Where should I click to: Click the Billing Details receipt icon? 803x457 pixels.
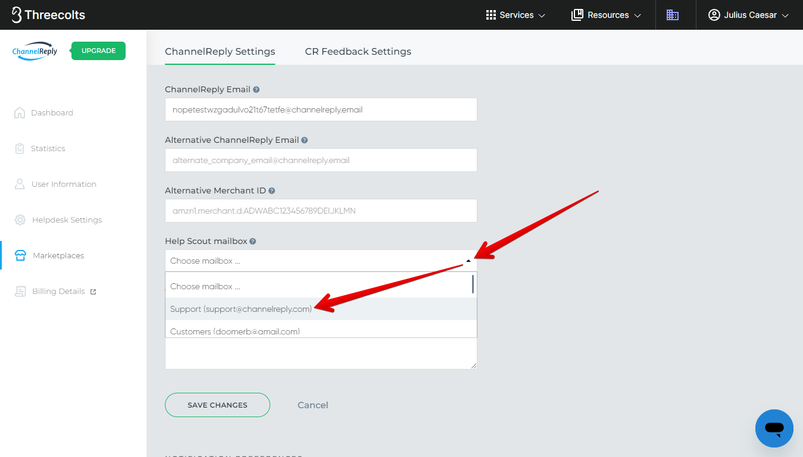coord(20,291)
